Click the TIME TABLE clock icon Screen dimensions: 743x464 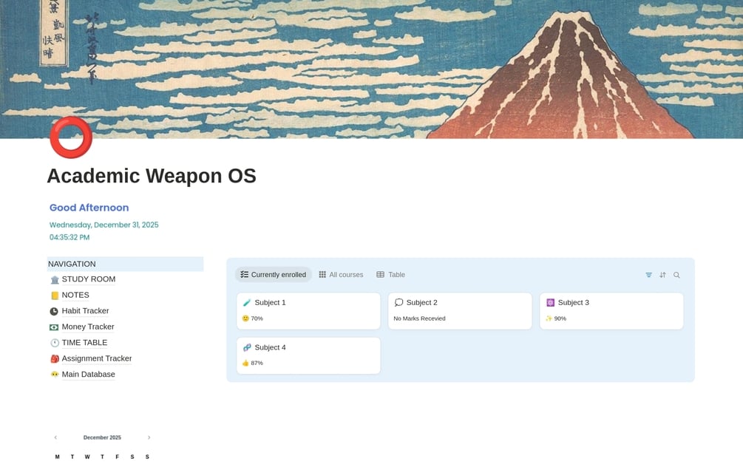click(x=55, y=343)
